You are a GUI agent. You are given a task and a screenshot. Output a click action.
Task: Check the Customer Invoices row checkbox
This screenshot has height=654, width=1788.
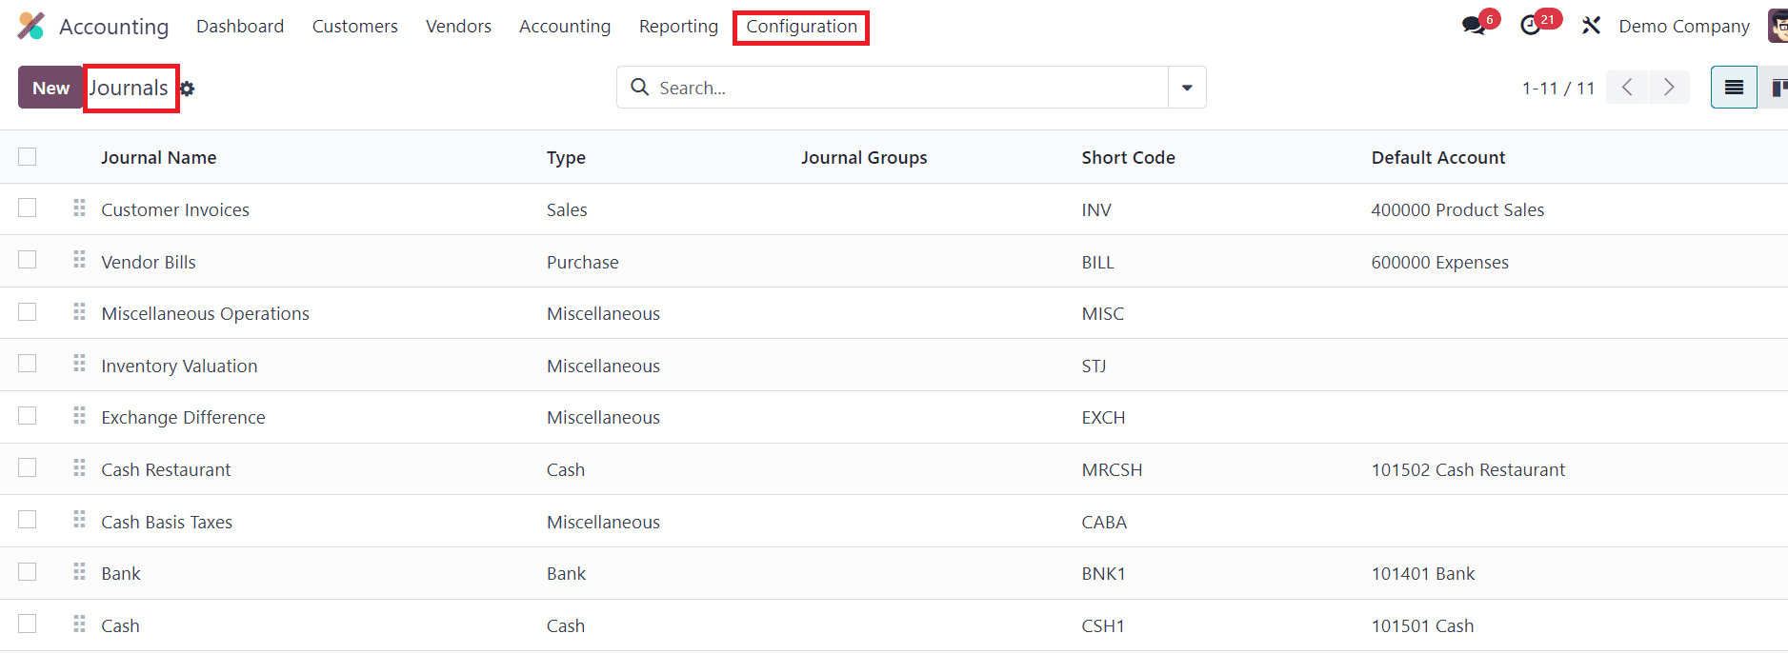28,208
